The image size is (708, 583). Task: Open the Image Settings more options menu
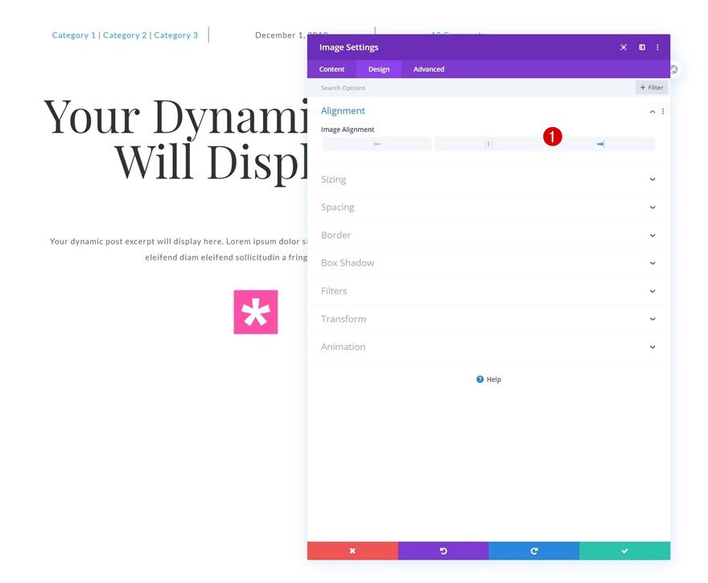657,47
